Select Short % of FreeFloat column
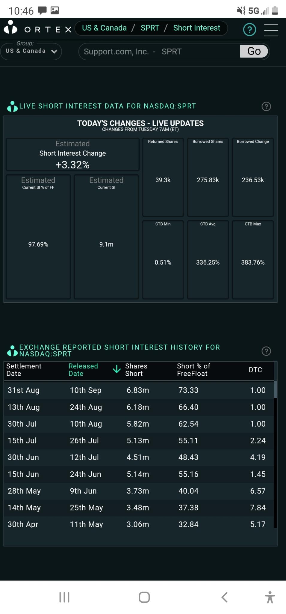This screenshot has height=614, width=286. click(193, 370)
